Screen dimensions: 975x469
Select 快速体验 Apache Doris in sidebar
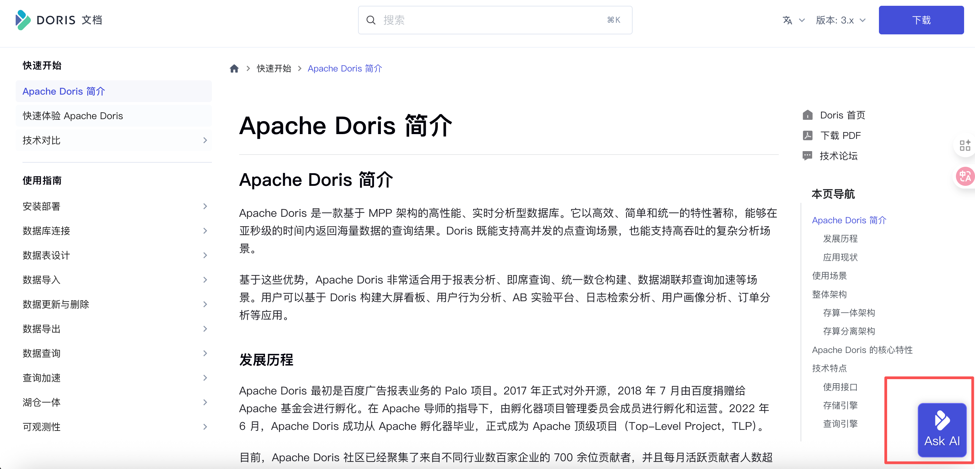73,116
